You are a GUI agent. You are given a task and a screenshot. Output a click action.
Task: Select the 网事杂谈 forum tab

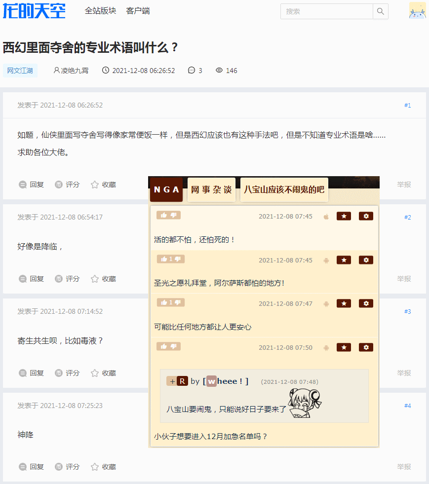coord(211,189)
